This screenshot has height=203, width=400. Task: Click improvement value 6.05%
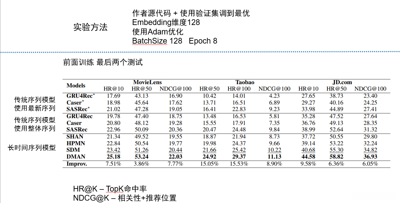pyautogui.click(x=371, y=163)
